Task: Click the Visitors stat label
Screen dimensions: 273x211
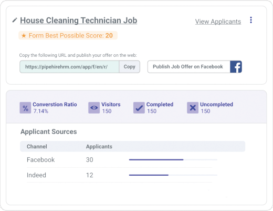Action: 111,104
